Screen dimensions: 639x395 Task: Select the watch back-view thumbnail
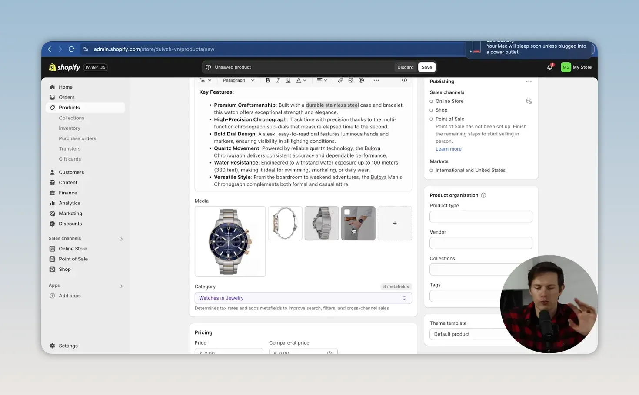click(x=322, y=223)
